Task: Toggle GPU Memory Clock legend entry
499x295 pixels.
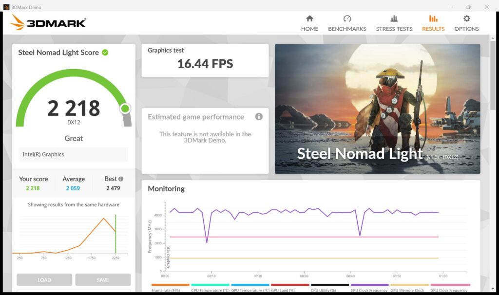Action: coord(409,288)
